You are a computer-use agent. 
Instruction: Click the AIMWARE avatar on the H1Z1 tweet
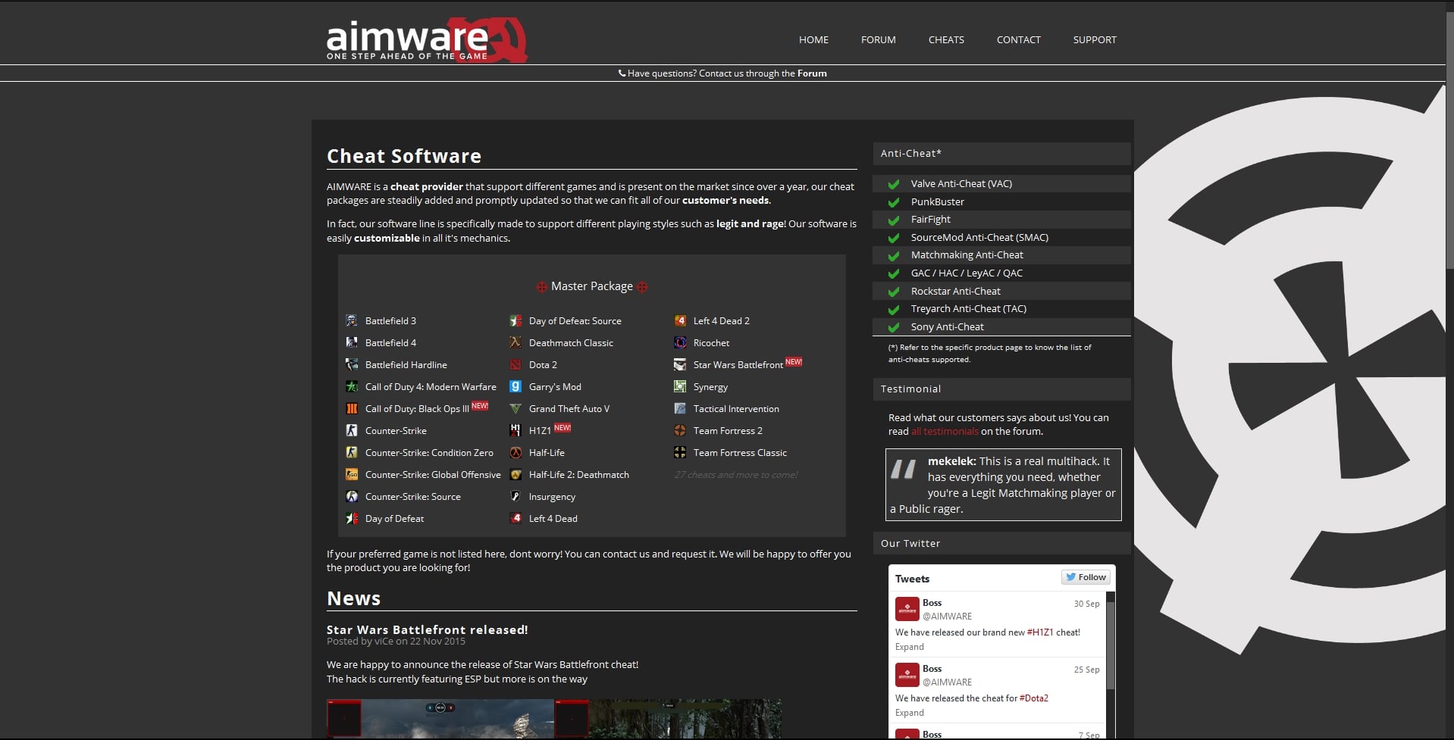tap(907, 609)
